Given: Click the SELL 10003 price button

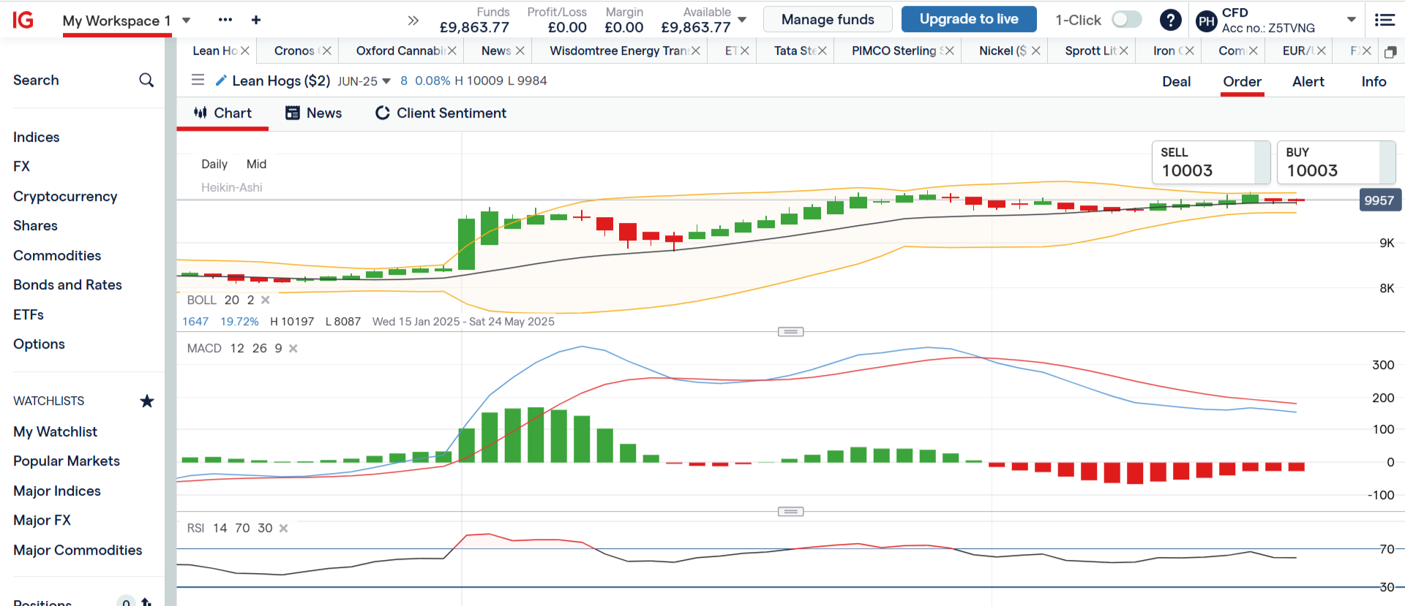Looking at the screenshot, I should tap(1211, 162).
